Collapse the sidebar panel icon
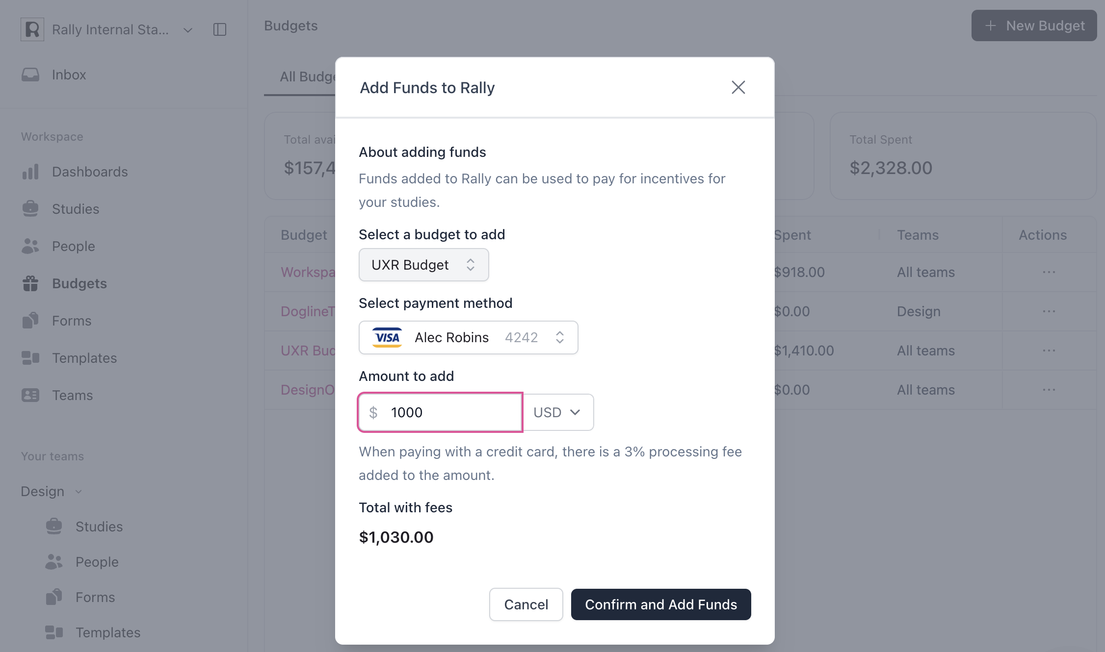Viewport: 1105px width, 652px height. click(220, 29)
